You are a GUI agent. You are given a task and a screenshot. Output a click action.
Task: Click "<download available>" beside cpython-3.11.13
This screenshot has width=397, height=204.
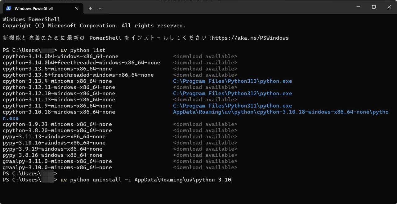(205, 100)
